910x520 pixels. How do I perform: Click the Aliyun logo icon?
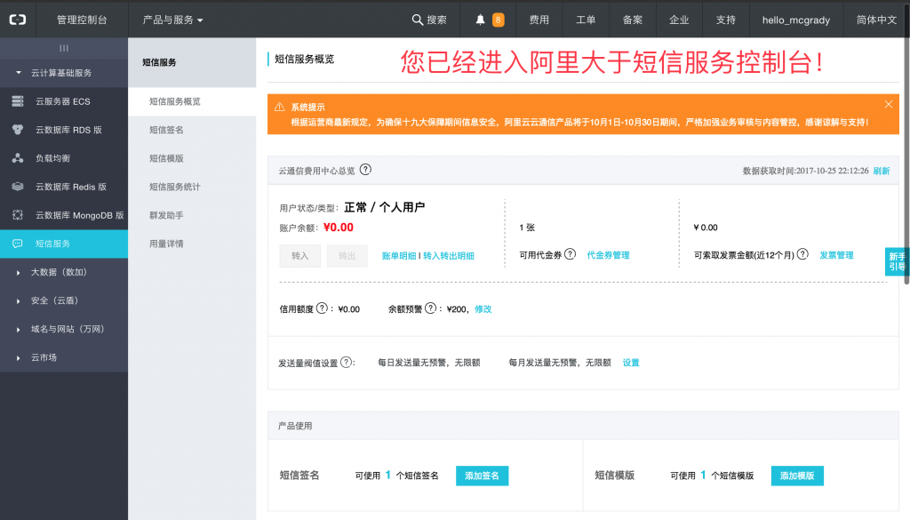pos(18,19)
